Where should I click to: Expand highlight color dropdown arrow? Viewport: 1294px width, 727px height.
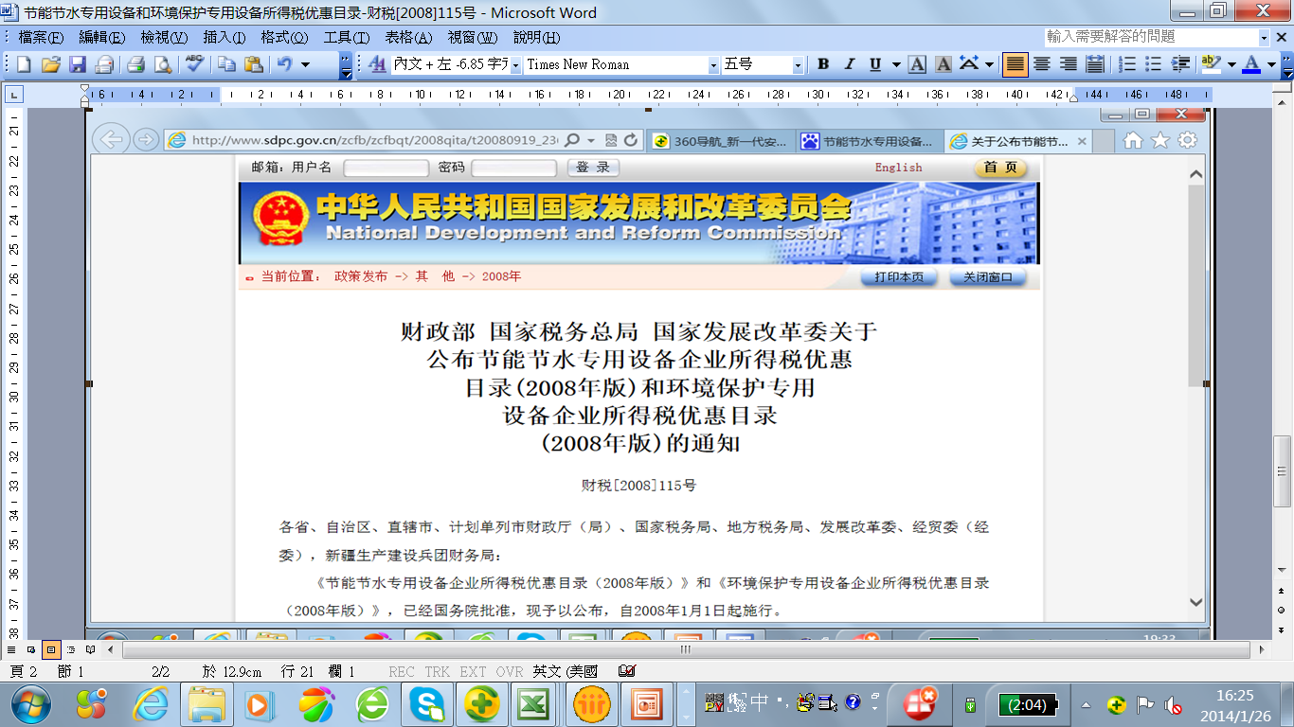click(1231, 64)
